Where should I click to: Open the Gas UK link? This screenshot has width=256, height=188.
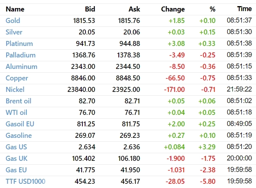click(16, 159)
